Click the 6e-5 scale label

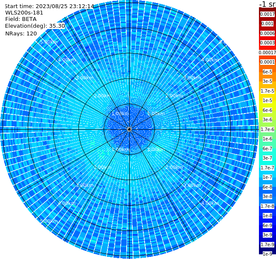pos(267,72)
